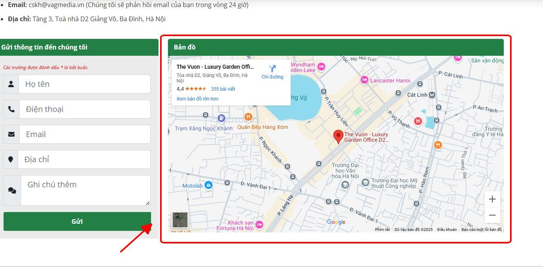Click the Quán Bếp Hàng Xóm restaurant marker

[248, 117]
